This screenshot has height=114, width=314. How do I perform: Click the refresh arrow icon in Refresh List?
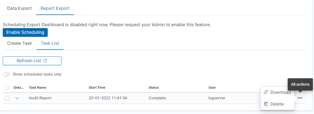(x=46, y=61)
